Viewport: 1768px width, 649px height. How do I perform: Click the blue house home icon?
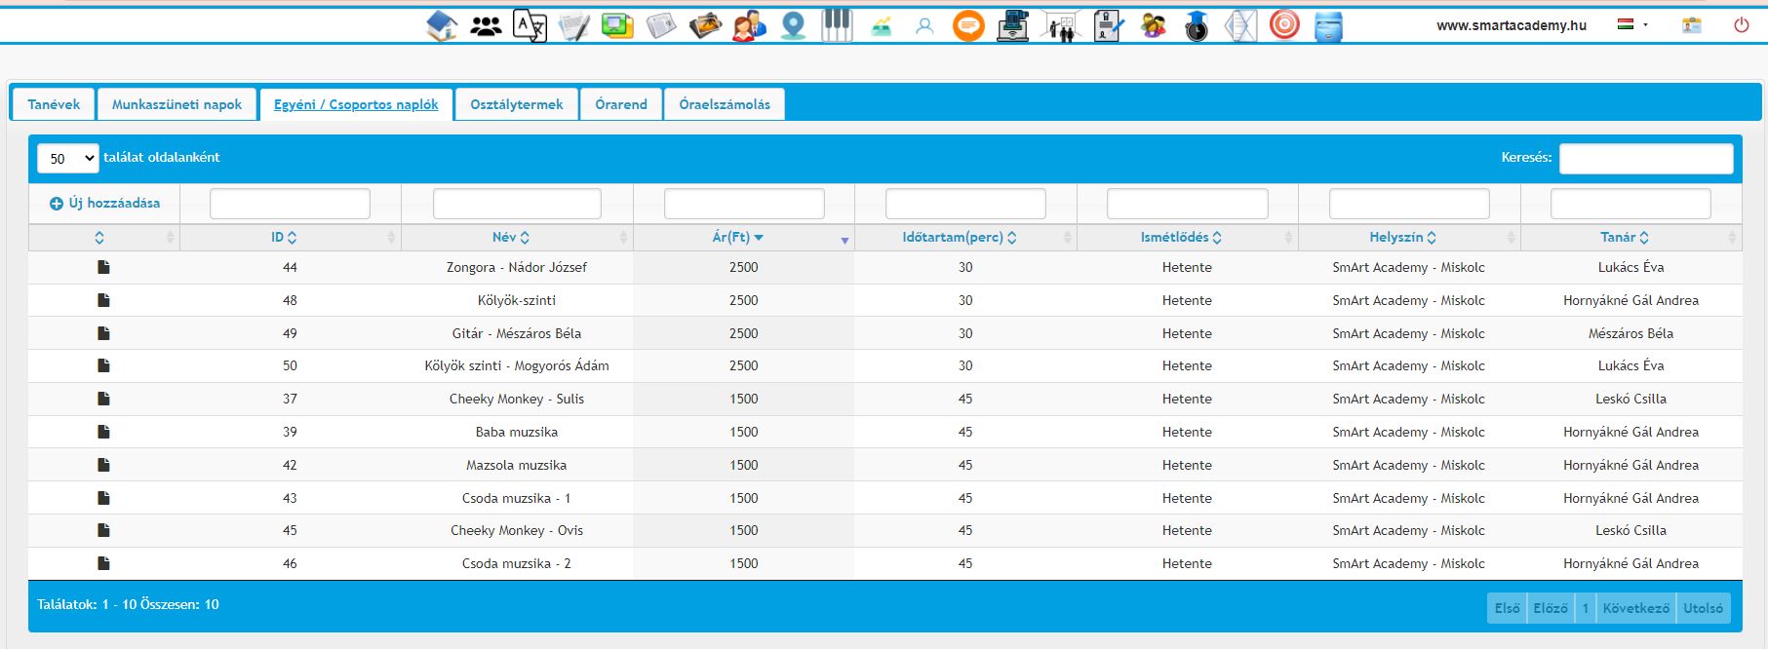click(442, 26)
